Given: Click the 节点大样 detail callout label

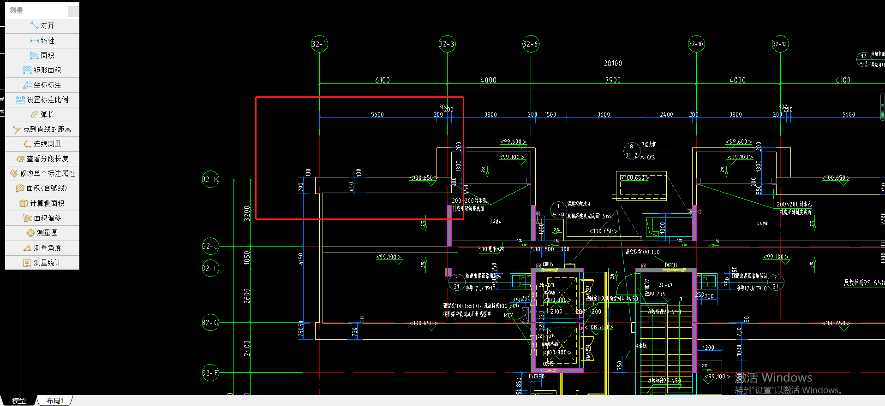Looking at the screenshot, I should pos(648,144).
